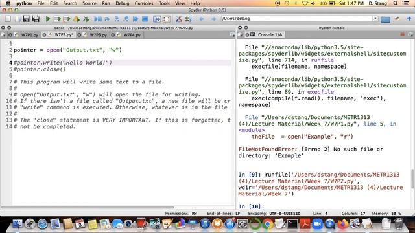Image resolution: width=415 pixels, height=233 pixels.
Task: Open the Help menu
Action: (x=195, y=3)
